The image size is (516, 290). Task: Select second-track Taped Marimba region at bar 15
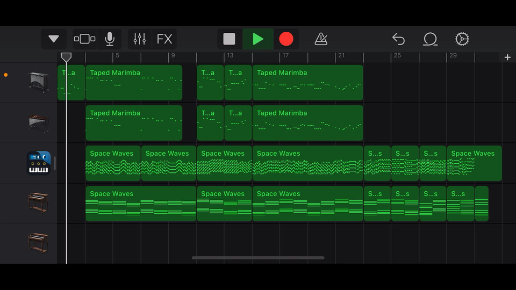pos(307,123)
